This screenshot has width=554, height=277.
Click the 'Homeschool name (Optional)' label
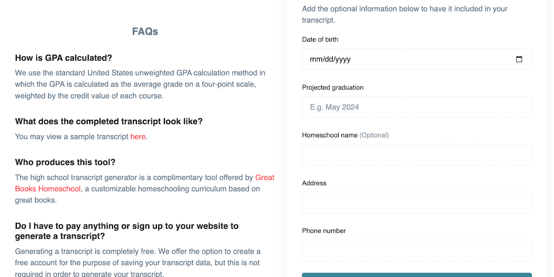pos(345,135)
